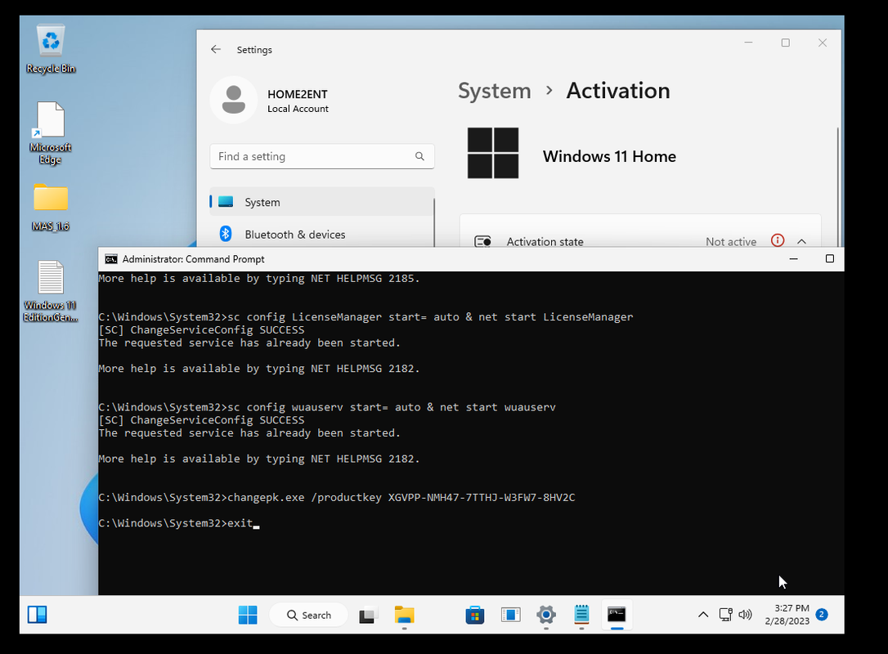Open Microsoft Store from the taskbar
The width and height of the screenshot is (888, 654).
[474, 615]
